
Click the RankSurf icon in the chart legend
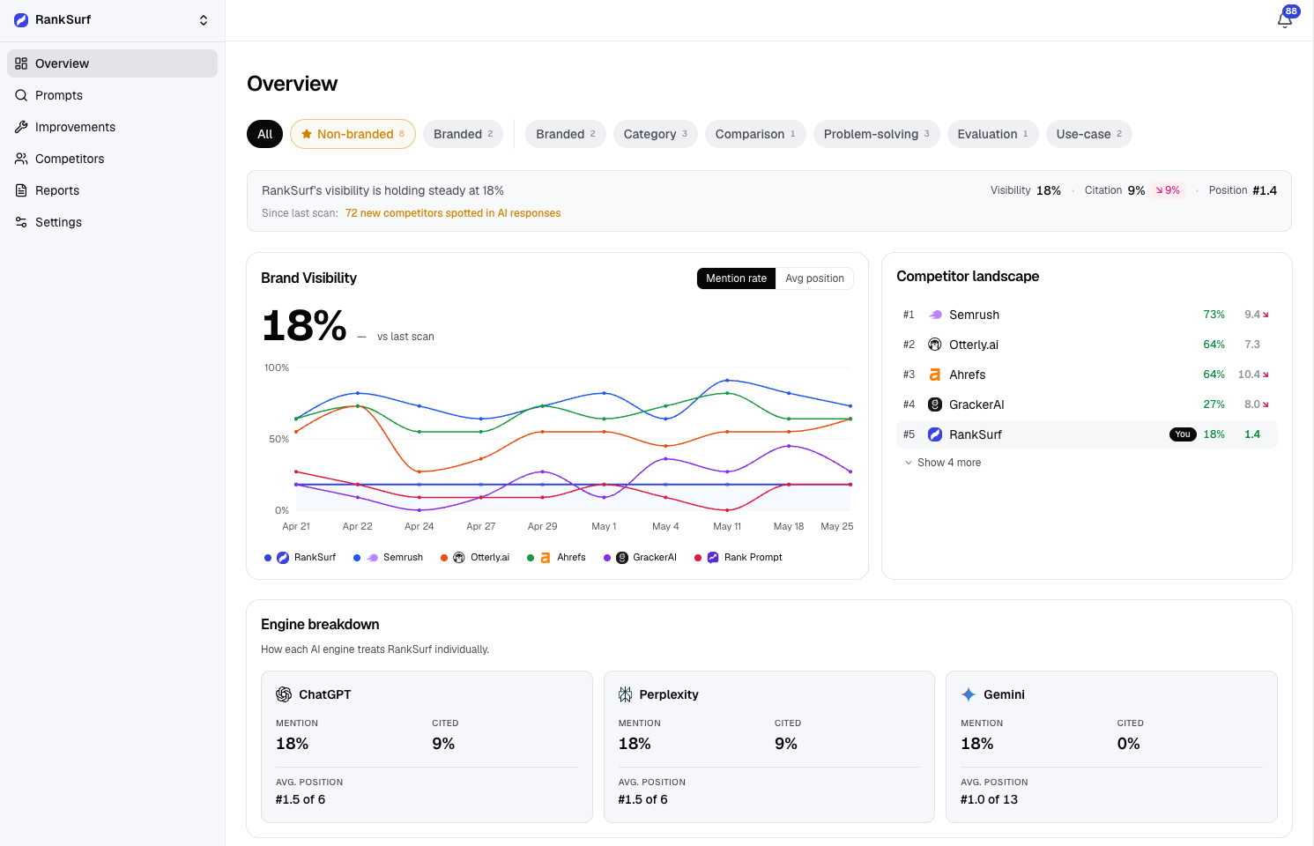click(283, 558)
